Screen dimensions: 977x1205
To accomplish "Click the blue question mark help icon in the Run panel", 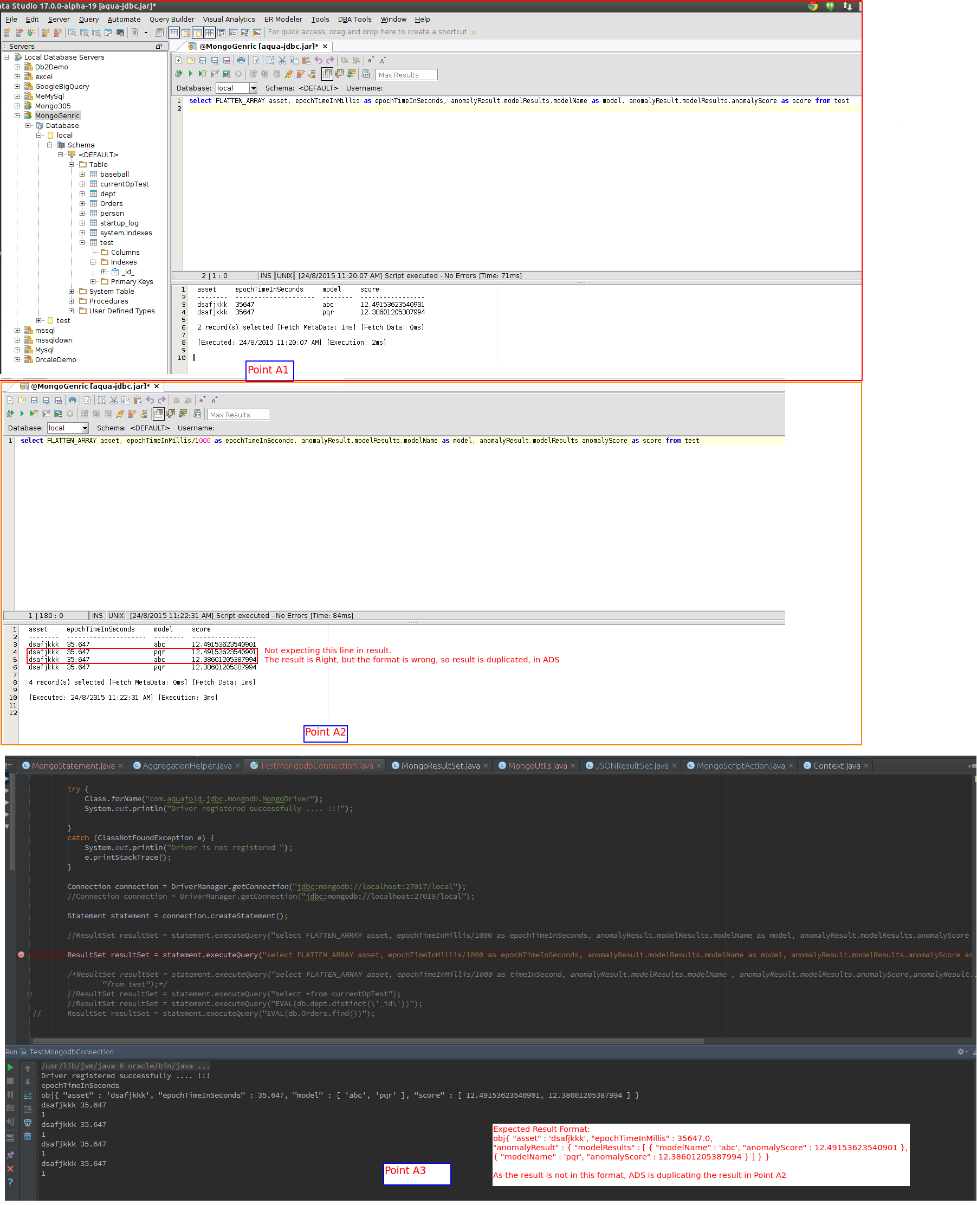I will pos(10,1182).
